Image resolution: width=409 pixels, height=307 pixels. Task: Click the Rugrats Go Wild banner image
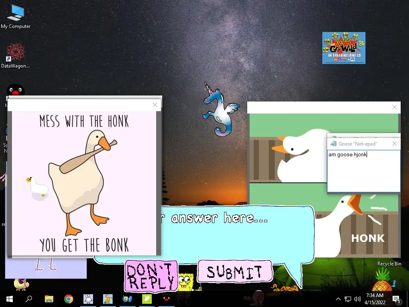point(343,48)
